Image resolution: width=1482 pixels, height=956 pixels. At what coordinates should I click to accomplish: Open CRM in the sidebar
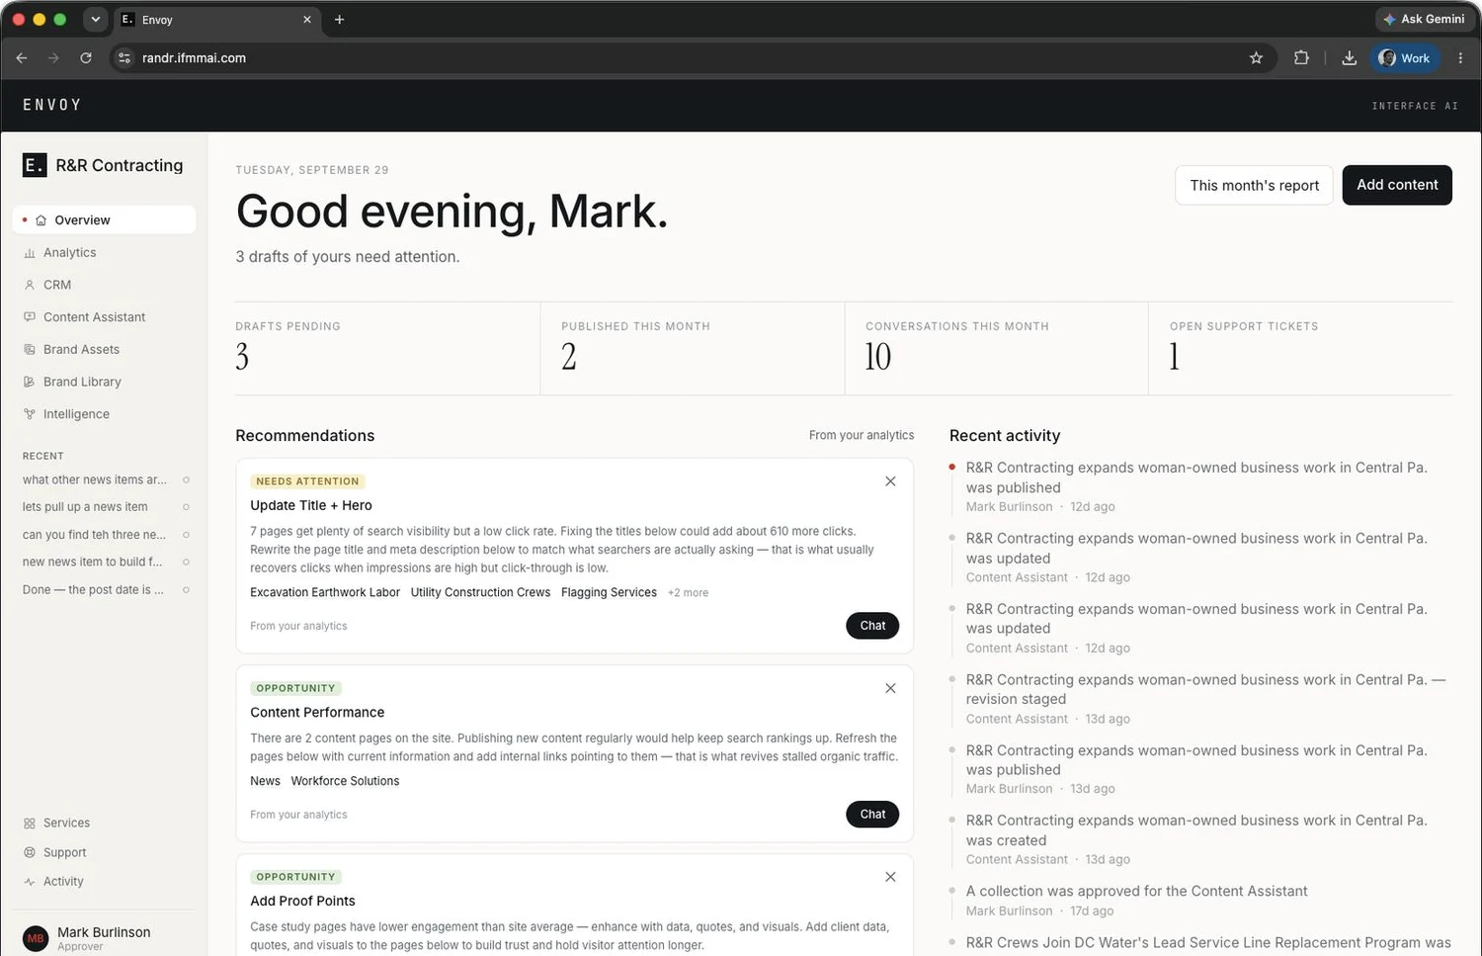104,285
